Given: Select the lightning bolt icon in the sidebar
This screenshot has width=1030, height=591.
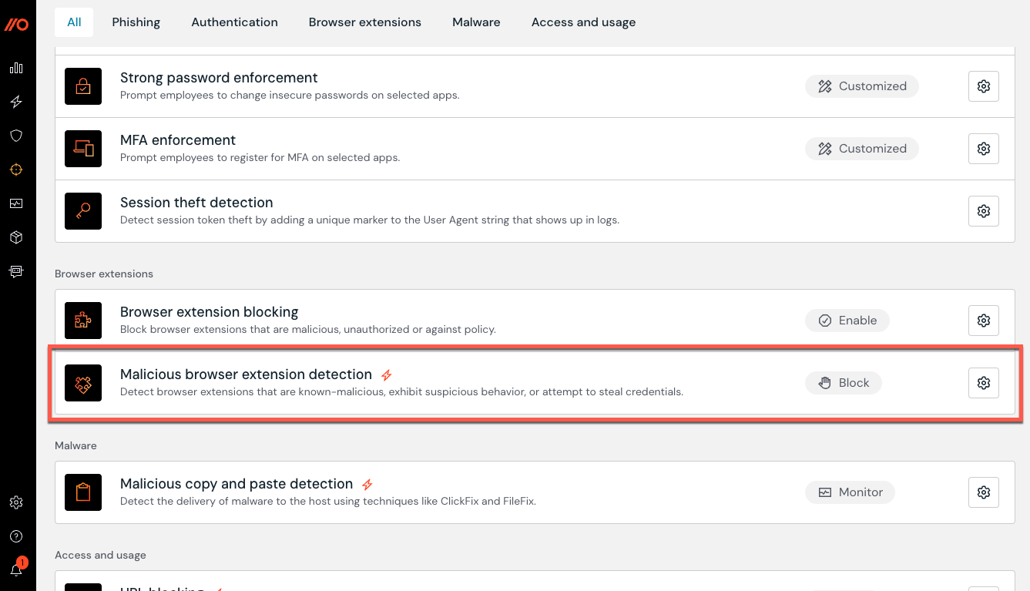Looking at the screenshot, I should click(x=16, y=101).
